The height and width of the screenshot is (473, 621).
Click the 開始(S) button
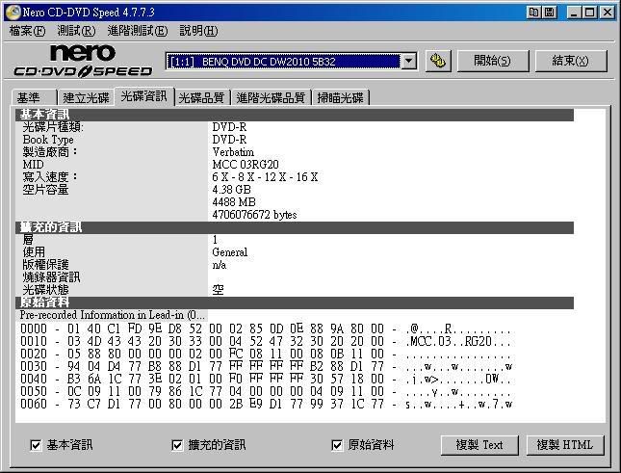click(x=493, y=61)
